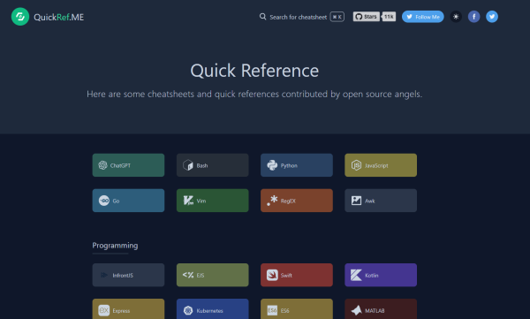Open the QuickRef.ME home link text
The image size is (530, 319).
pyautogui.click(x=59, y=17)
